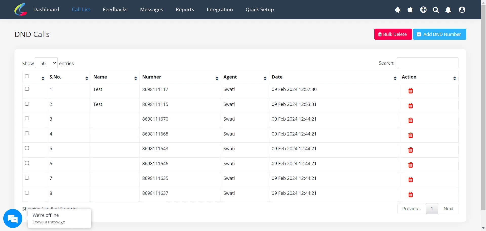Open the Reports menu

(x=185, y=9)
